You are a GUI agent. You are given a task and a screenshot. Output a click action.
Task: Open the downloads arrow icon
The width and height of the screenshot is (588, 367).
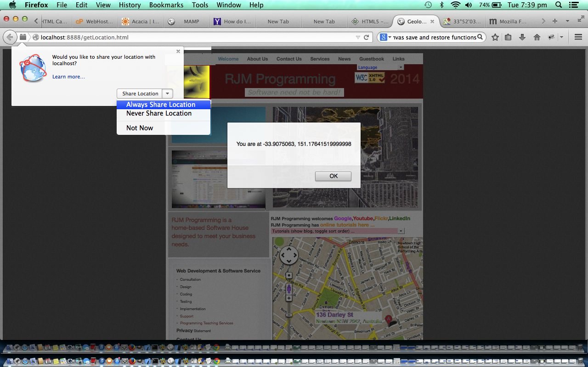522,37
